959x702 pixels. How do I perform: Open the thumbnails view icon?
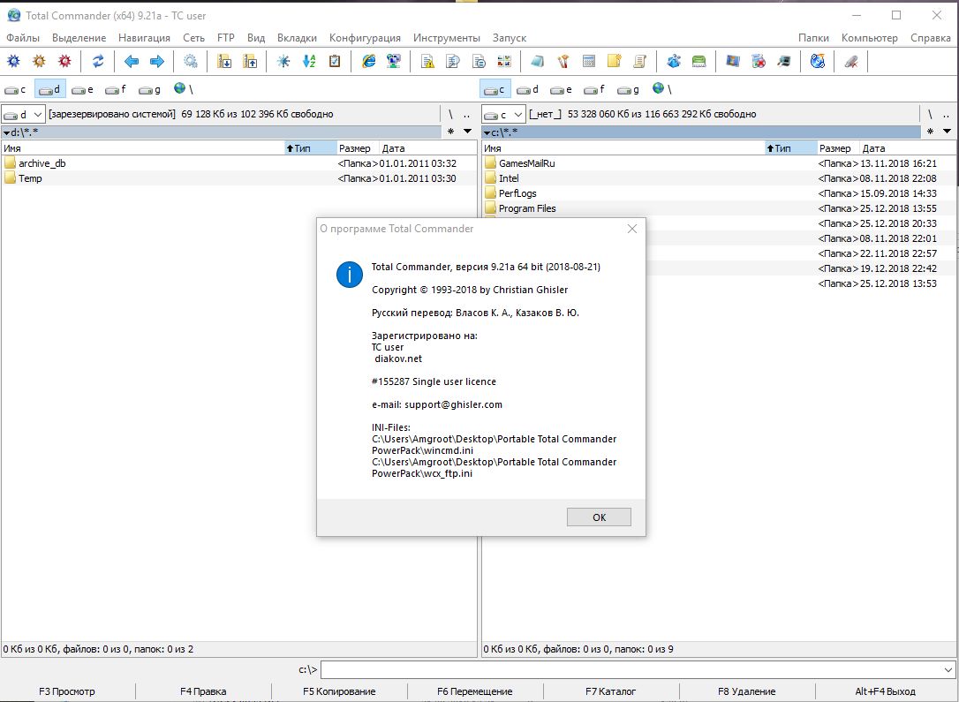click(x=504, y=61)
